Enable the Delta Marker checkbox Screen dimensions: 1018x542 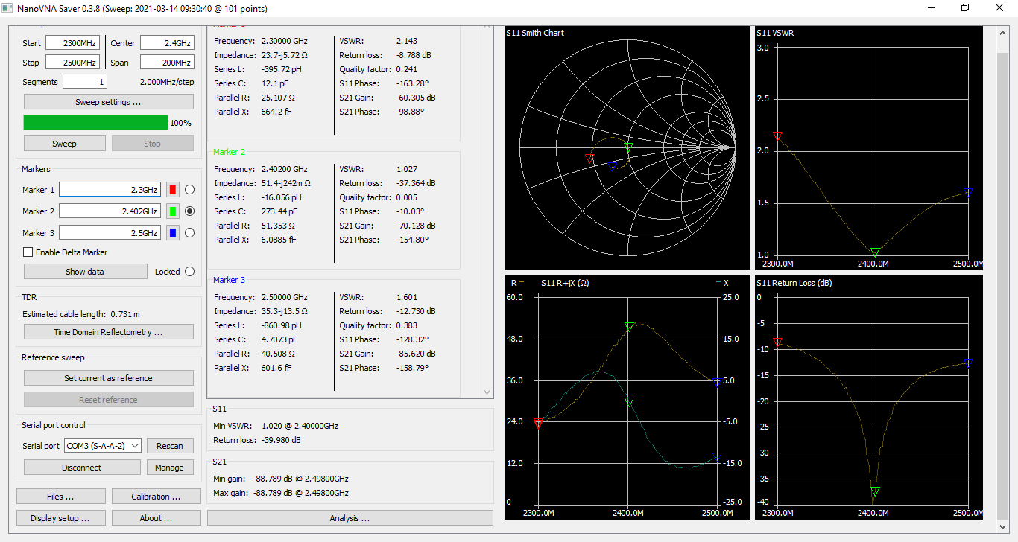(28, 252)
